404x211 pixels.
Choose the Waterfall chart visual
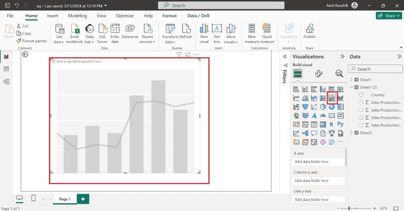pos(296,107)
